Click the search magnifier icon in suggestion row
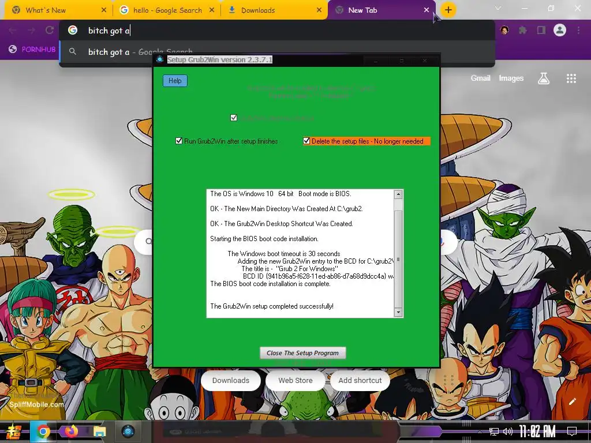 click(73, 51)
